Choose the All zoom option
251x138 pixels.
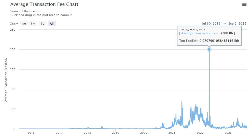pos(52,24)
